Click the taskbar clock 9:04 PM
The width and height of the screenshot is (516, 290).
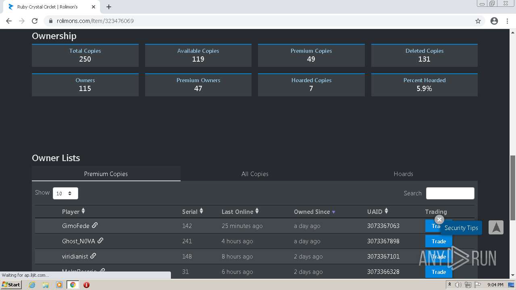(x=495, y=285)
